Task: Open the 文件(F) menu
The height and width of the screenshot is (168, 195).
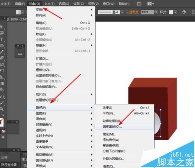Action: [5, 4]
